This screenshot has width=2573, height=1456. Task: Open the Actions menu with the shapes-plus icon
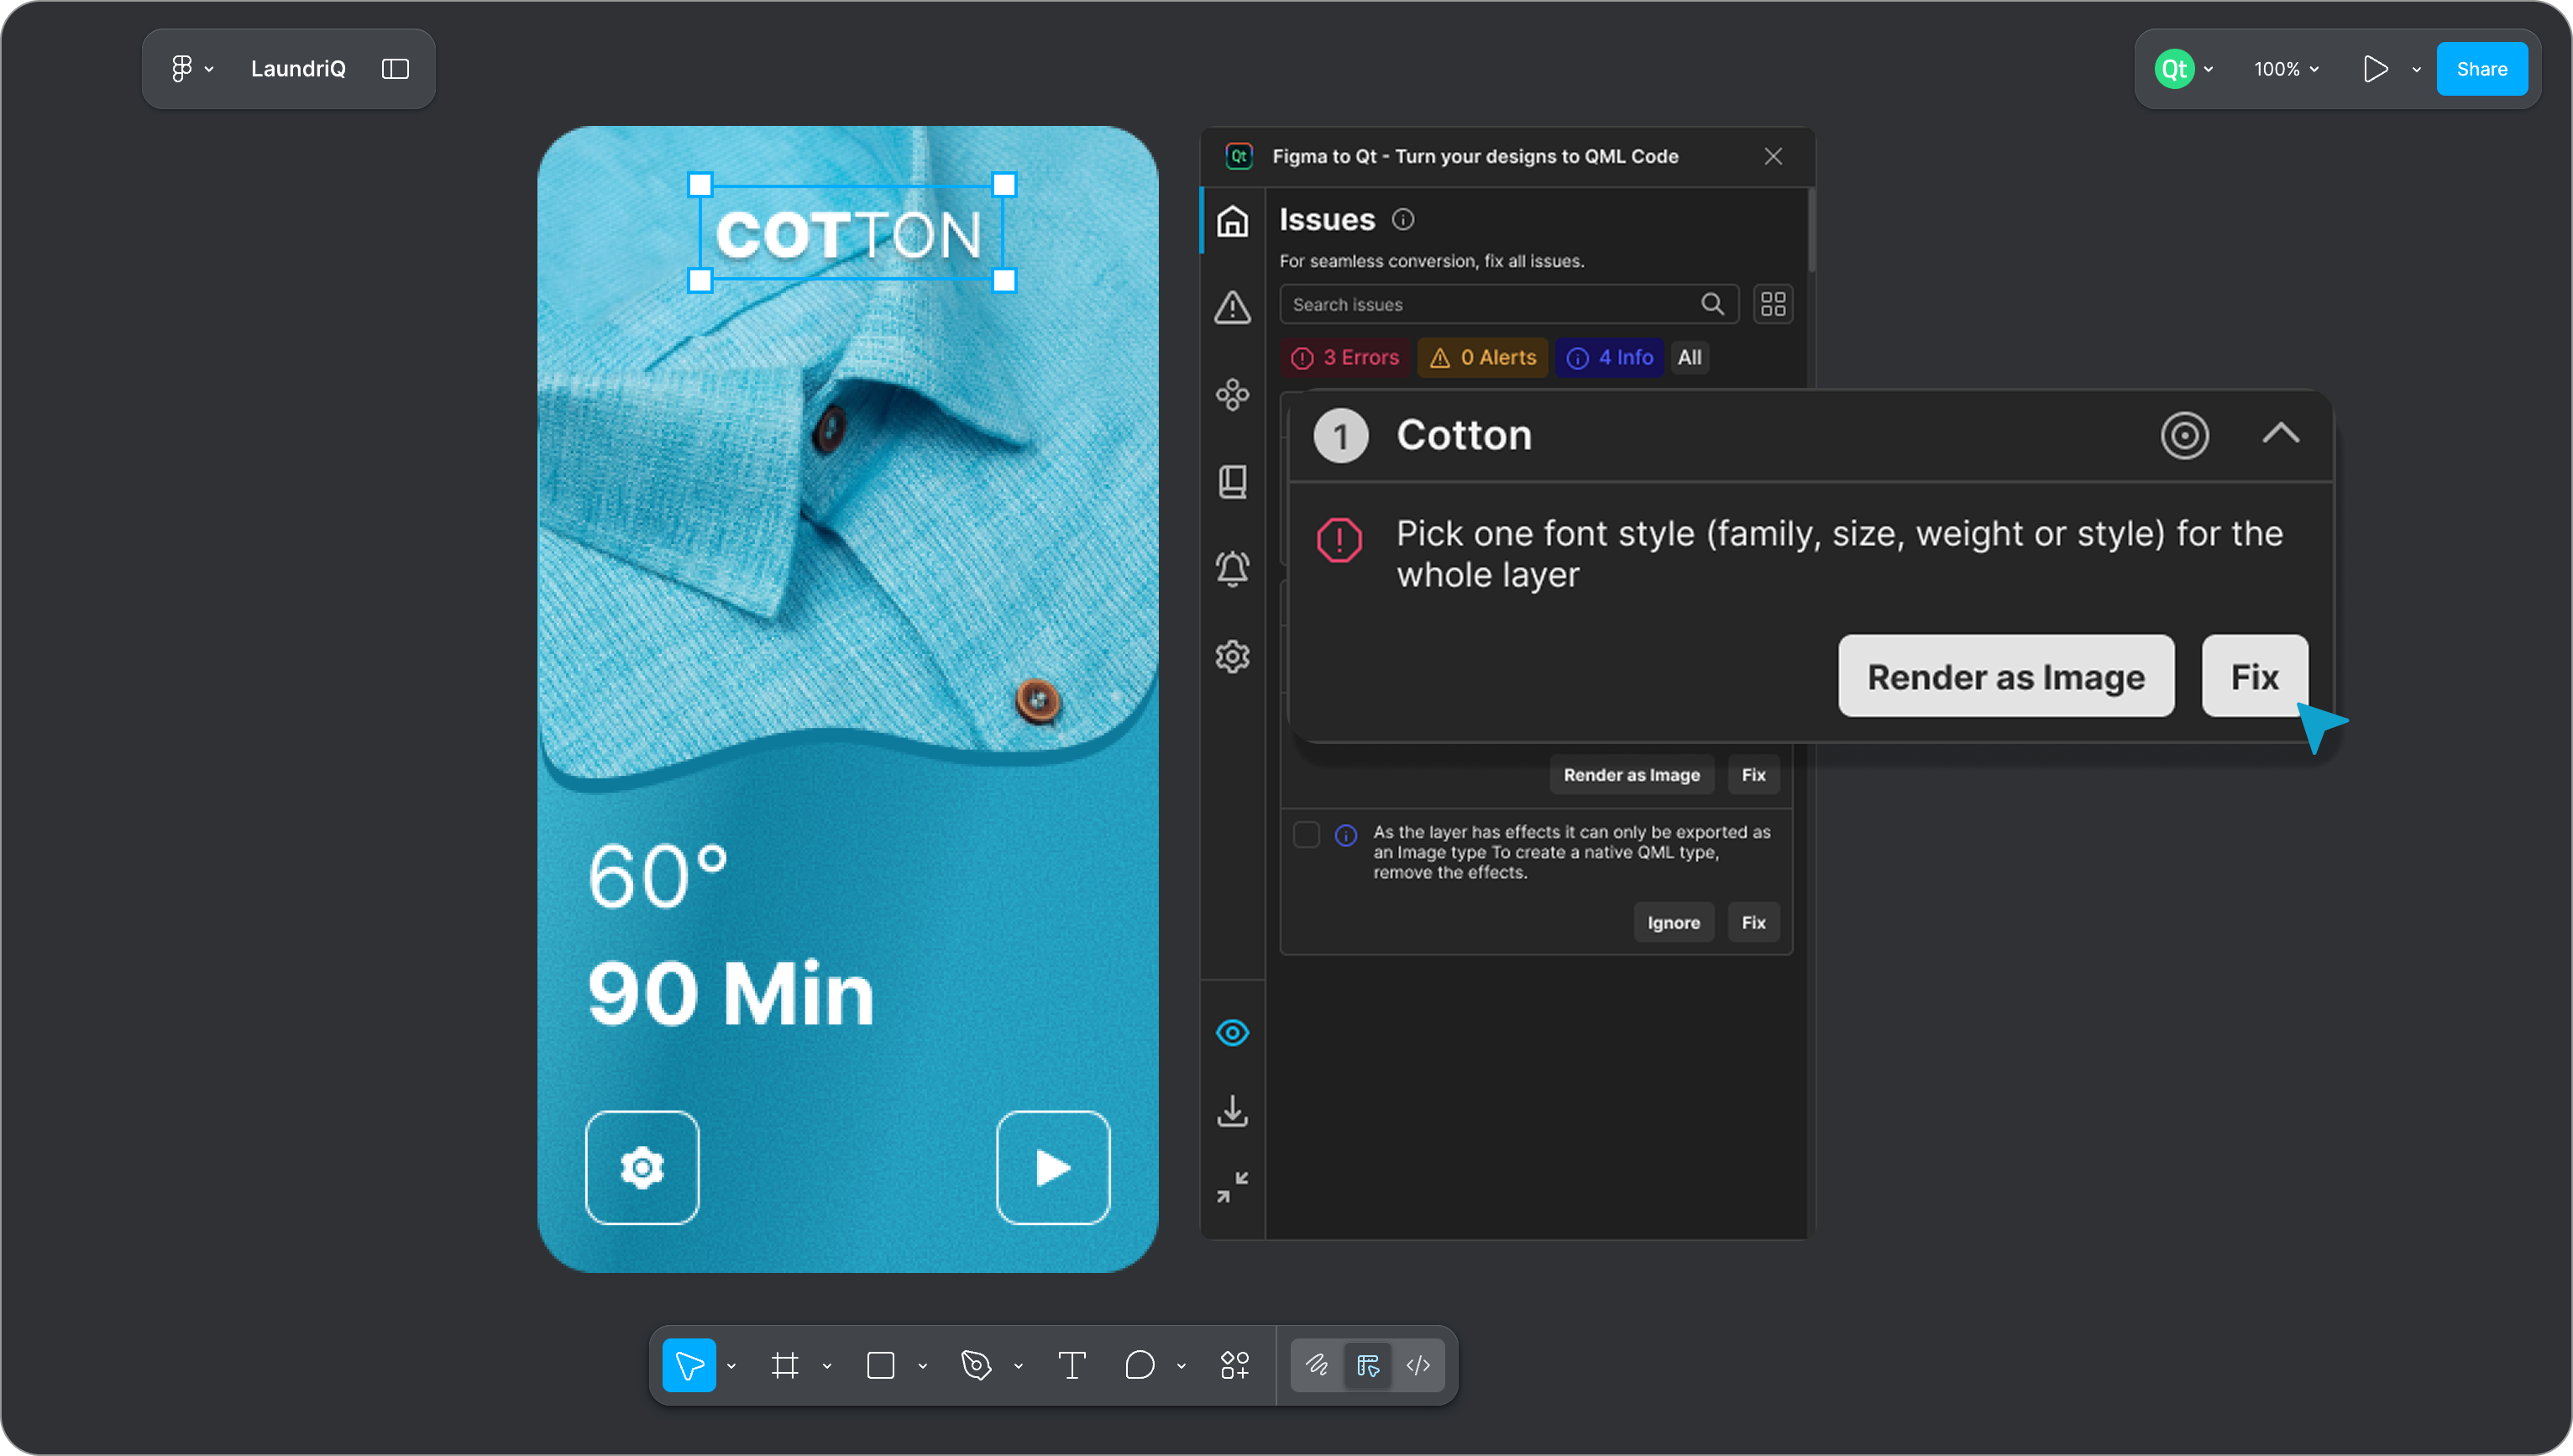(x=1235, y=1364)
